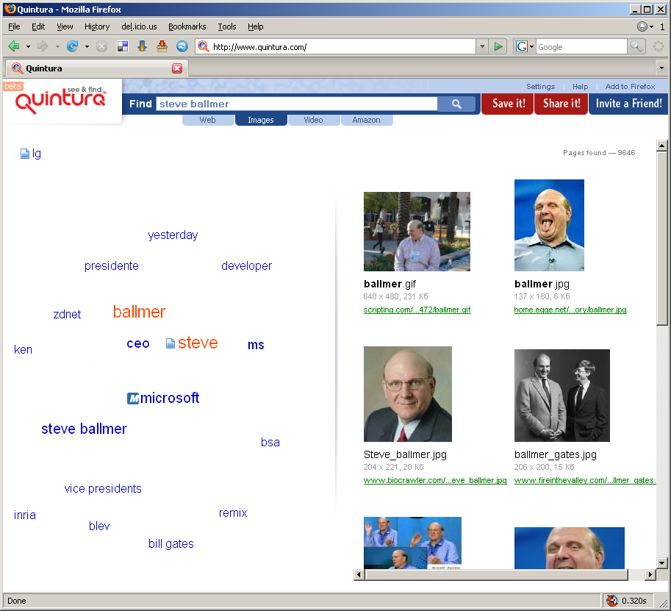Click the Add to Firefox link
This screenshot has width=671, height=611.
(x=630, y=87)
